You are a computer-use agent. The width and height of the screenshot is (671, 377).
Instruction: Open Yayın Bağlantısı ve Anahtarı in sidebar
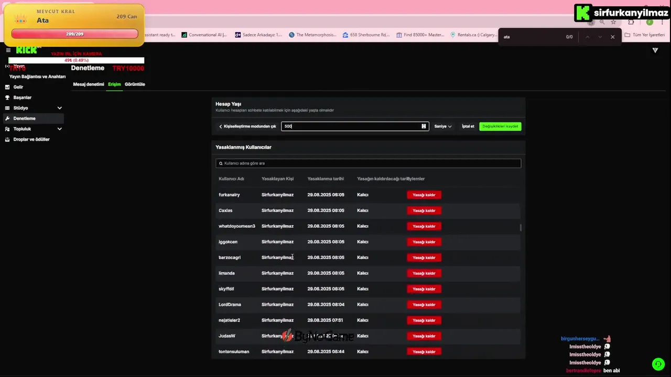tap(37, 76)
